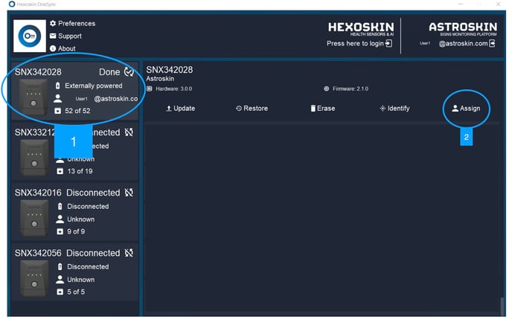Click the details panel scrollbar
This screenshot has height=319, width=512.
pos(502,306)
